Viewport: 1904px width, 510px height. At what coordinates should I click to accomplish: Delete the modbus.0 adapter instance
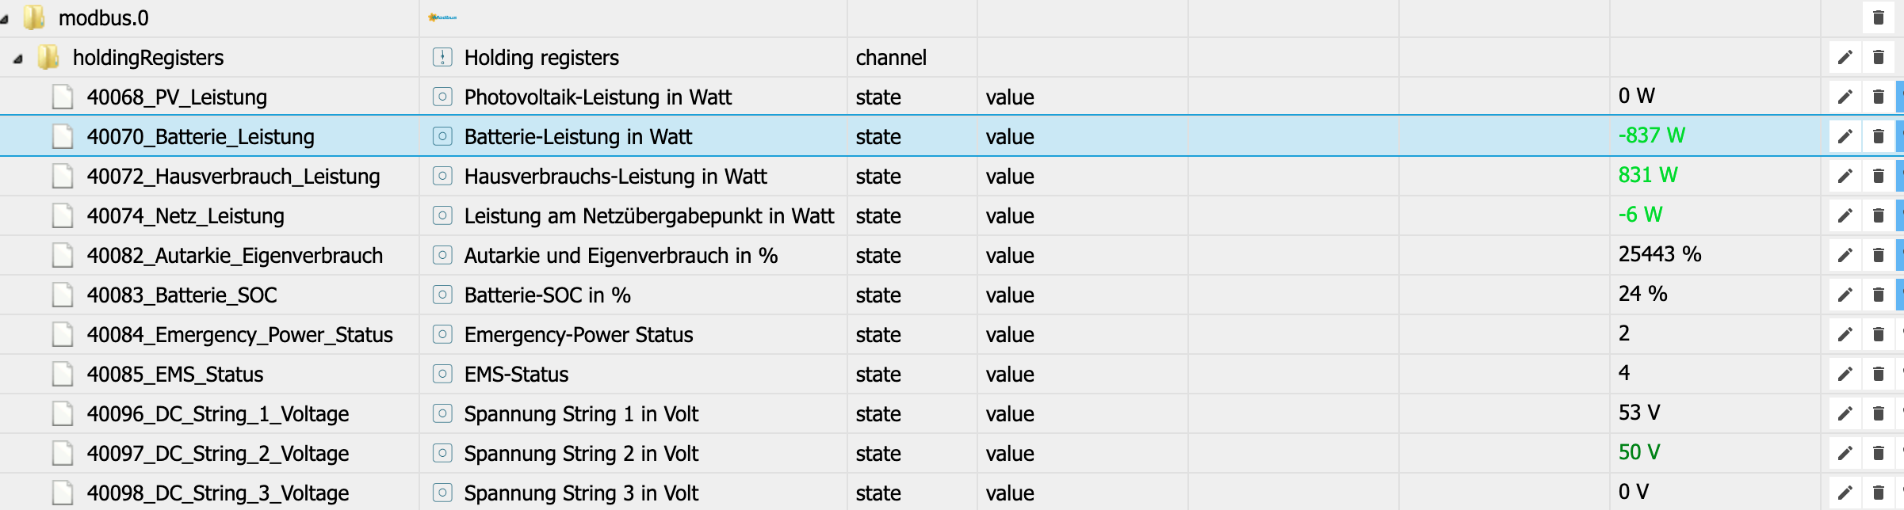[x=1878, y=17]
